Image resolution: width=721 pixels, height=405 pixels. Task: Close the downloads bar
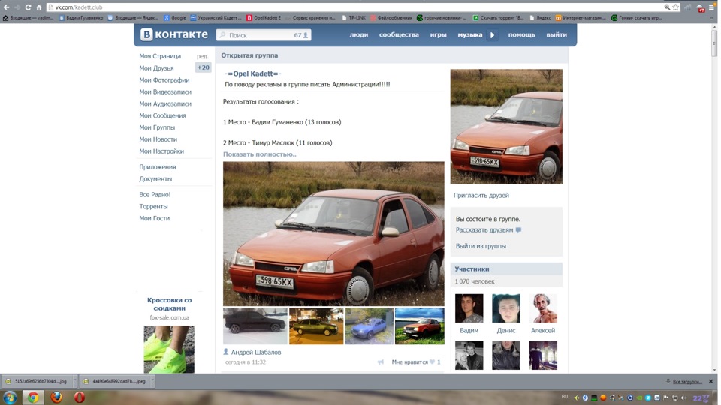point(710,381)
